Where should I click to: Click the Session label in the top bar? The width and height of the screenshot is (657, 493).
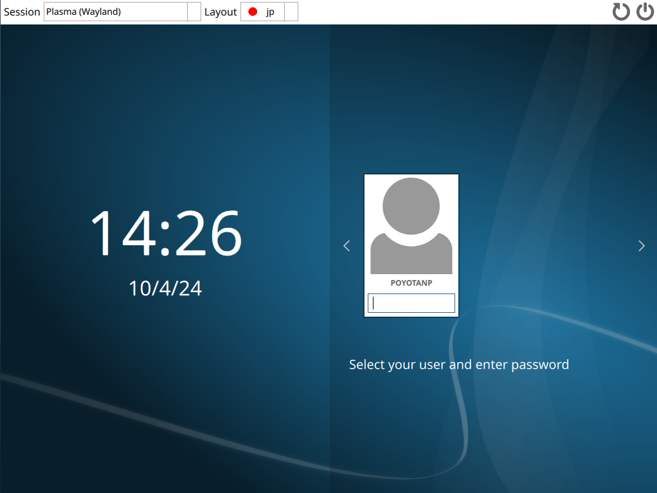(22, 12)
